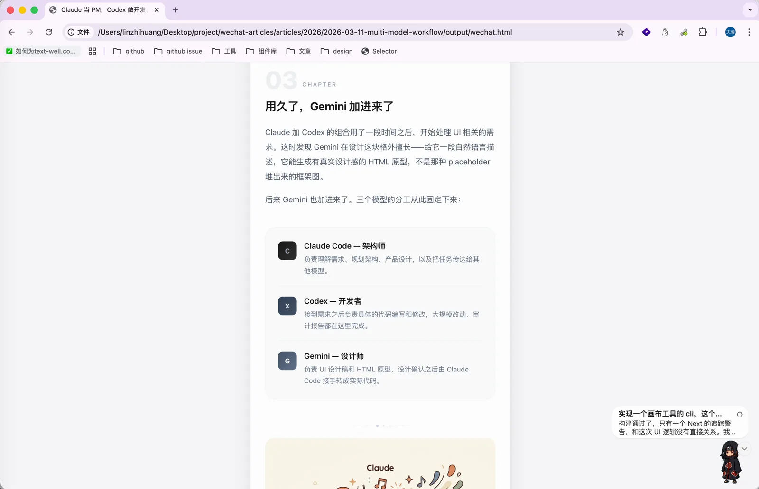The image size is (759, 489).
Task: Go back to previous page
Action: coord(11,32)
